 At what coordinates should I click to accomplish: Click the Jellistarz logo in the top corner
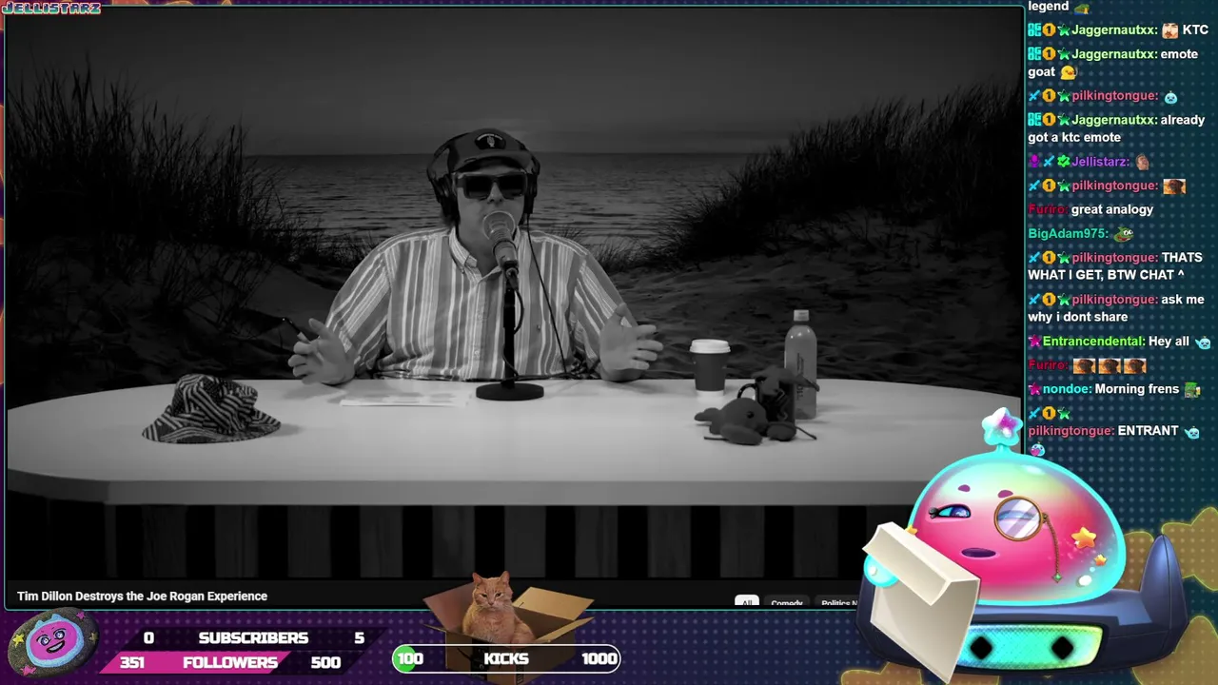click(51, 8)
